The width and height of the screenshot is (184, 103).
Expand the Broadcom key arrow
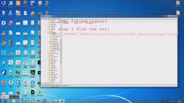pos(48,24)
